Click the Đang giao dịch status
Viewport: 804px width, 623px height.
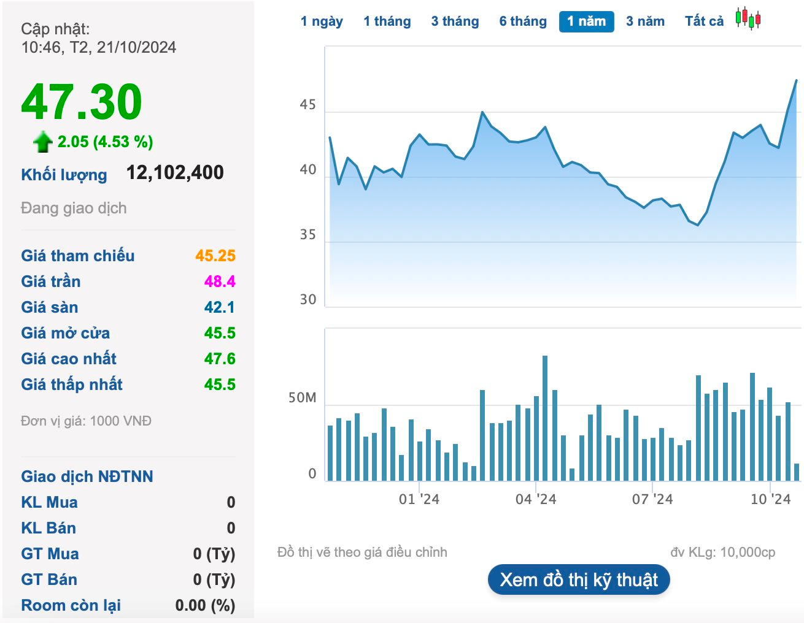[x=74, y=208]
